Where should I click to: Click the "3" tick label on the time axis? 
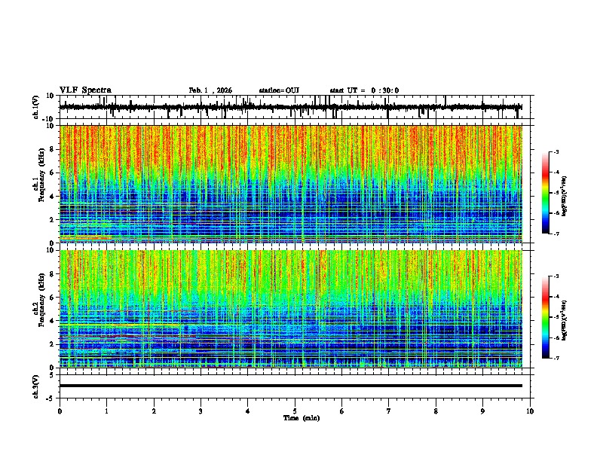click(201, 411)
